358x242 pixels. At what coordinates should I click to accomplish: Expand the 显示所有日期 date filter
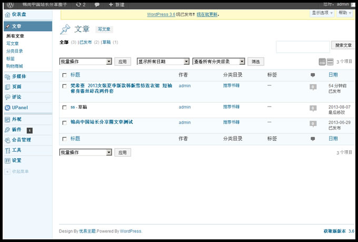click(x=163, y=62)
